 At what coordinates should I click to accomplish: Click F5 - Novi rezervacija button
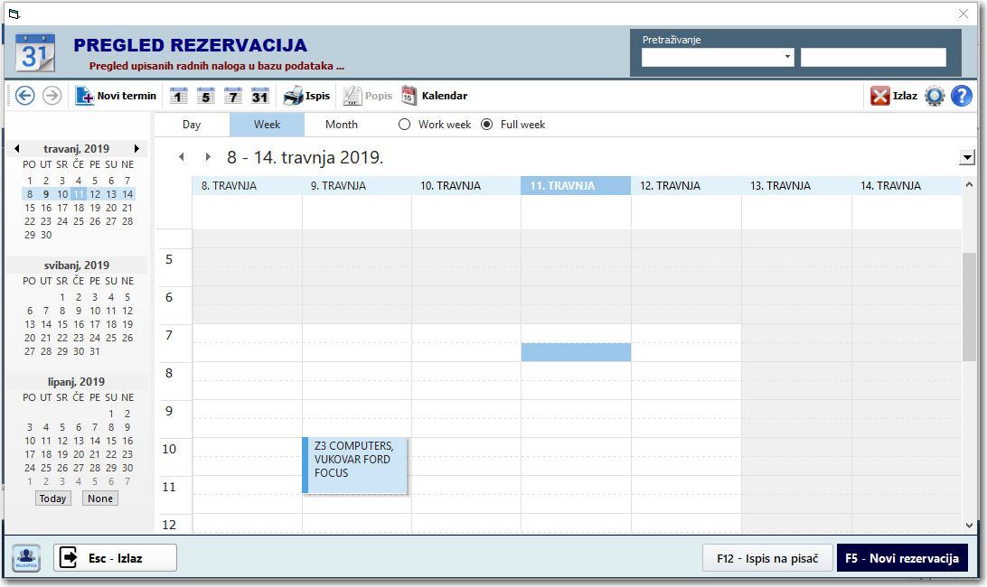[x=902, y=558]
